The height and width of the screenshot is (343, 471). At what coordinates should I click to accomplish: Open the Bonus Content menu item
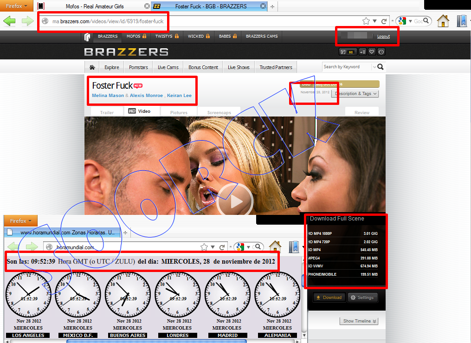[x=203, y=67]
